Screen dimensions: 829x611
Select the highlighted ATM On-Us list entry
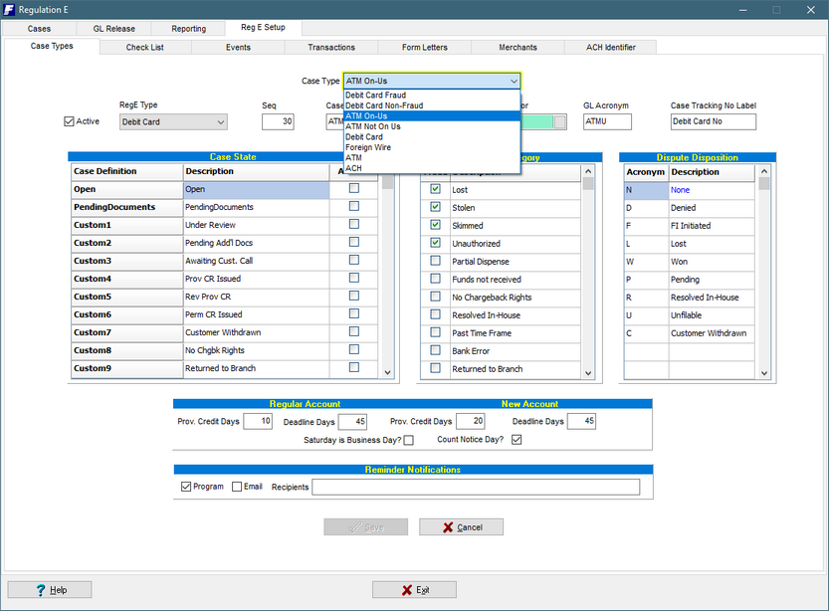[432, 116]
